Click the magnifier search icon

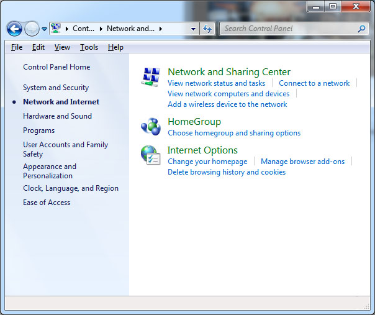[x=361, y=29]
